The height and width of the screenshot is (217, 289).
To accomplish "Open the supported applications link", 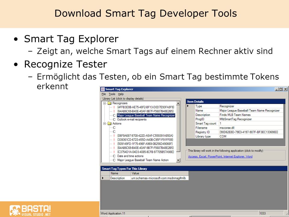I will [x=220, y=156].
